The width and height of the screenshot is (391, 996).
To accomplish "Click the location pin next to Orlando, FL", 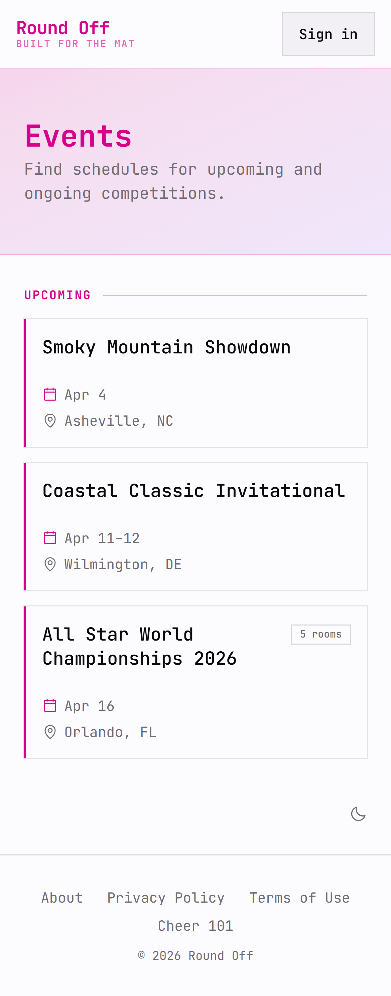I will pos(50,732).
